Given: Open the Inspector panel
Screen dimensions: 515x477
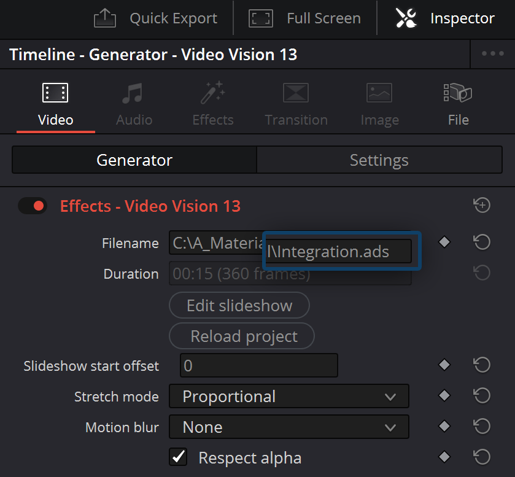Looking at the screenshot, I should [443, 18].
